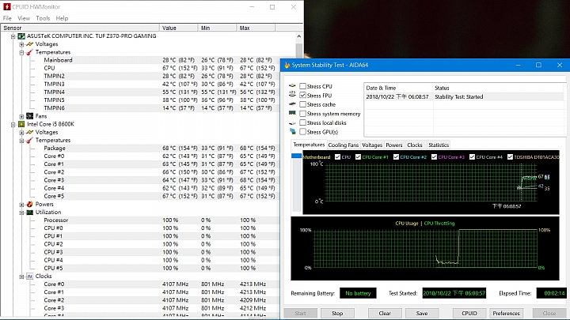
Task: Click the Max column header
Action: [x=256, y=28]
